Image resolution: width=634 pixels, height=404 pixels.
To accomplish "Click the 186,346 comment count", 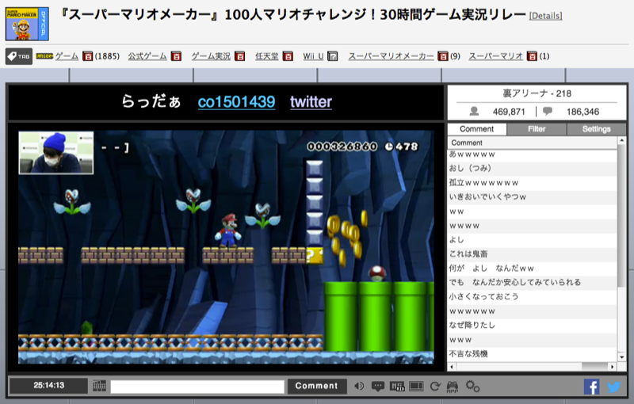I will [582, 112].
